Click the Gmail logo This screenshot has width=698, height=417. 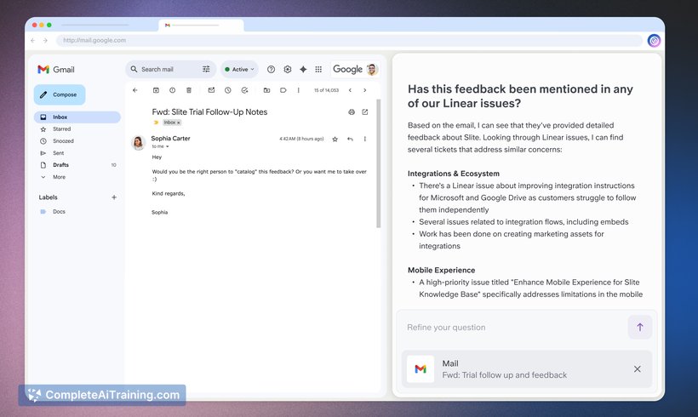[x=56, y=70]
